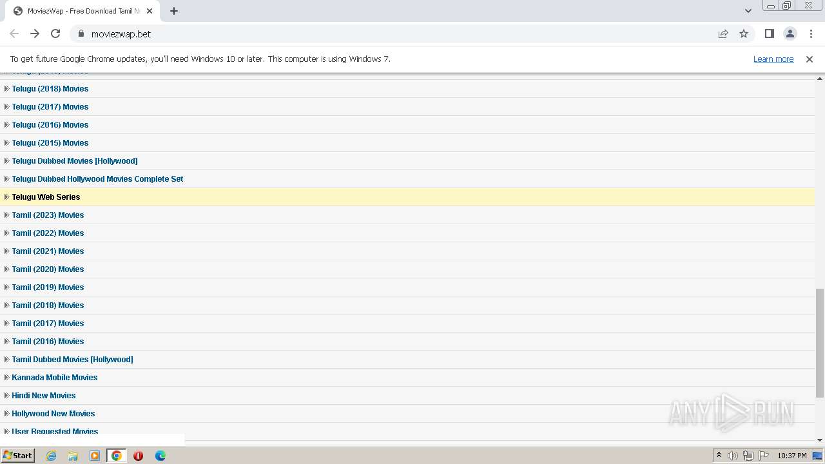This screenshot has width=825, height=464.
Task: Open the network tray icon
Action: point(748,456)
